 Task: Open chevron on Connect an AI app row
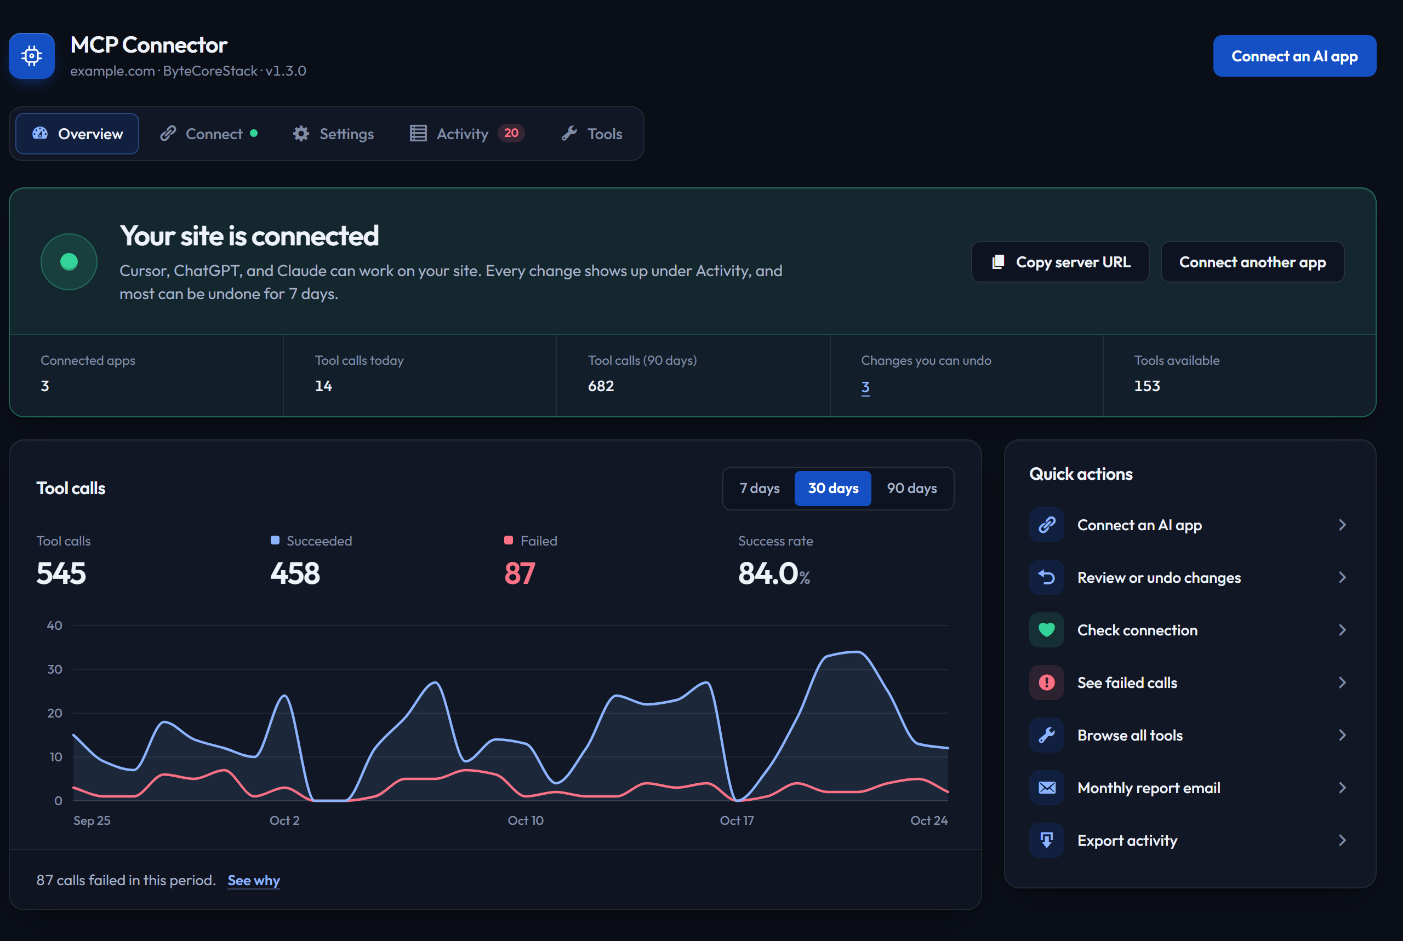pyautogui.click(x=1342, y=525)
